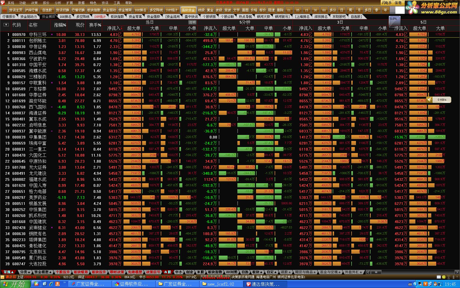This screenshot has width=460, height=288.
Task: Switch to the 热点导航 tab
Action: (x=245, y=17)
